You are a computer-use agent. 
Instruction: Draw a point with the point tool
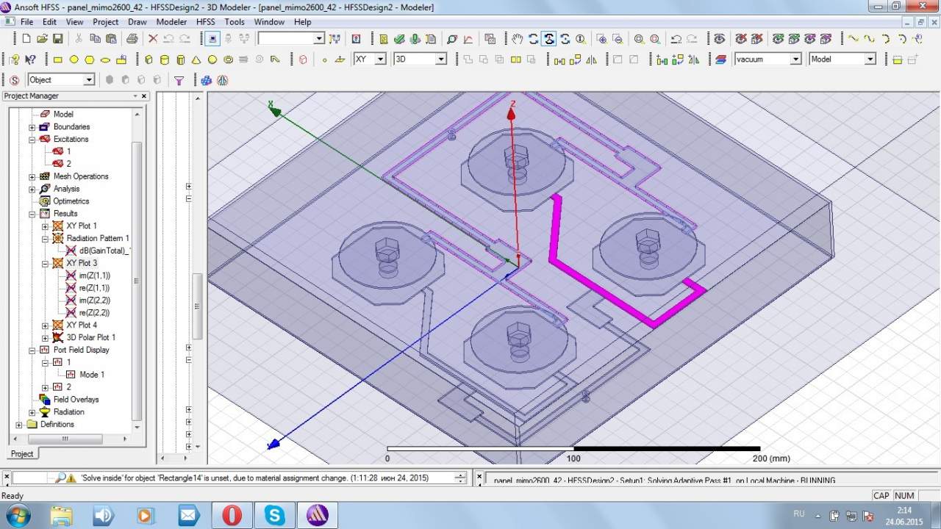[x=324, y=60]
